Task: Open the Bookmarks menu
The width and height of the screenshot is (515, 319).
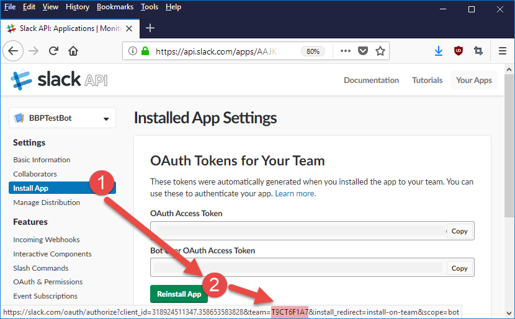Action: [115, 7]
